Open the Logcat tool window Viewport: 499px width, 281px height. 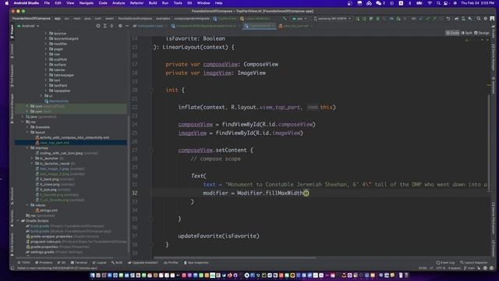click(99, 262)
